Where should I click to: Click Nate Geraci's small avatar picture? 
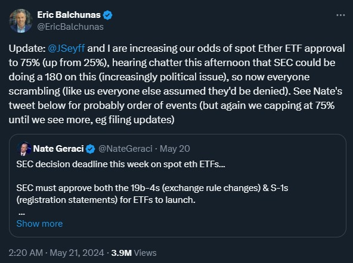[24, 149]
